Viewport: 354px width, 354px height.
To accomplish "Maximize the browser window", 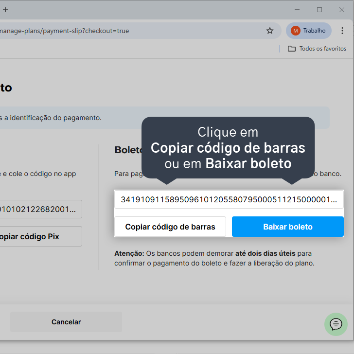I will pos(319,10).
